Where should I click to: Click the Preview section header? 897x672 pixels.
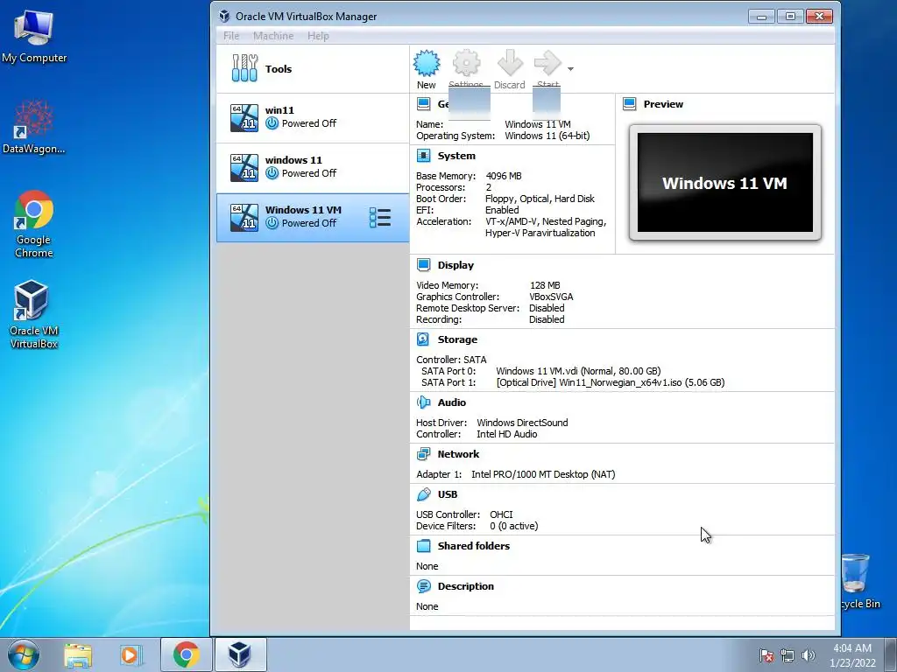click(663, 104)
